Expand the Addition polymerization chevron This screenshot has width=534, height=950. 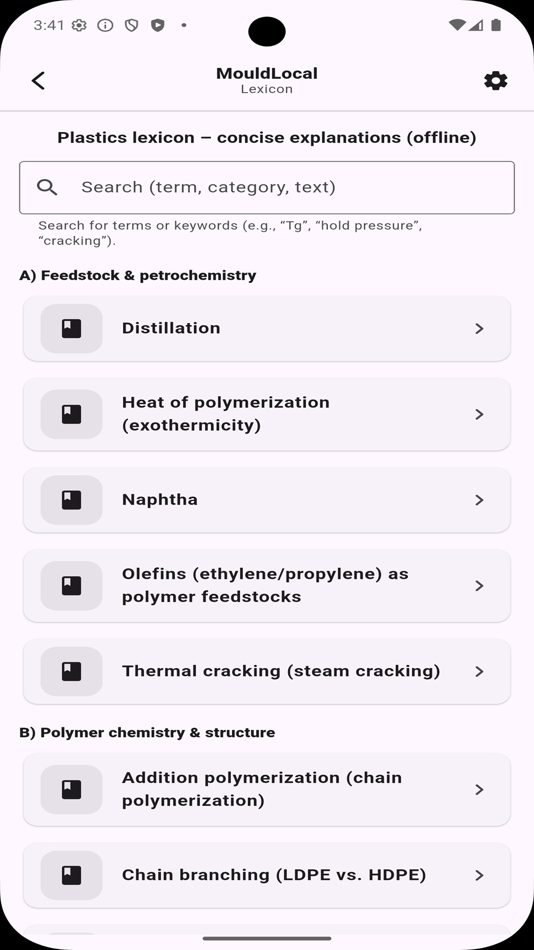(479, 790)
